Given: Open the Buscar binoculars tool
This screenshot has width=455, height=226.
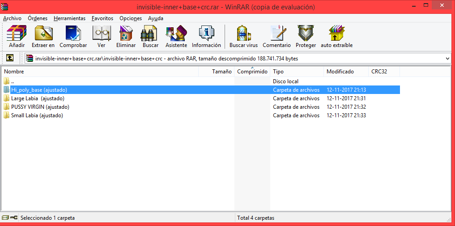Looking at the screenshot, I should [150, 36].
